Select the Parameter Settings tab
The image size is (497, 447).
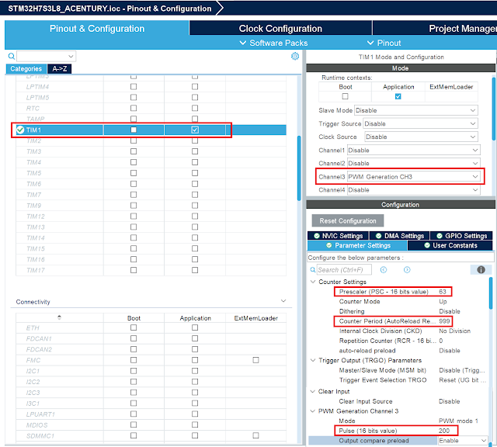tap(357, 245)
